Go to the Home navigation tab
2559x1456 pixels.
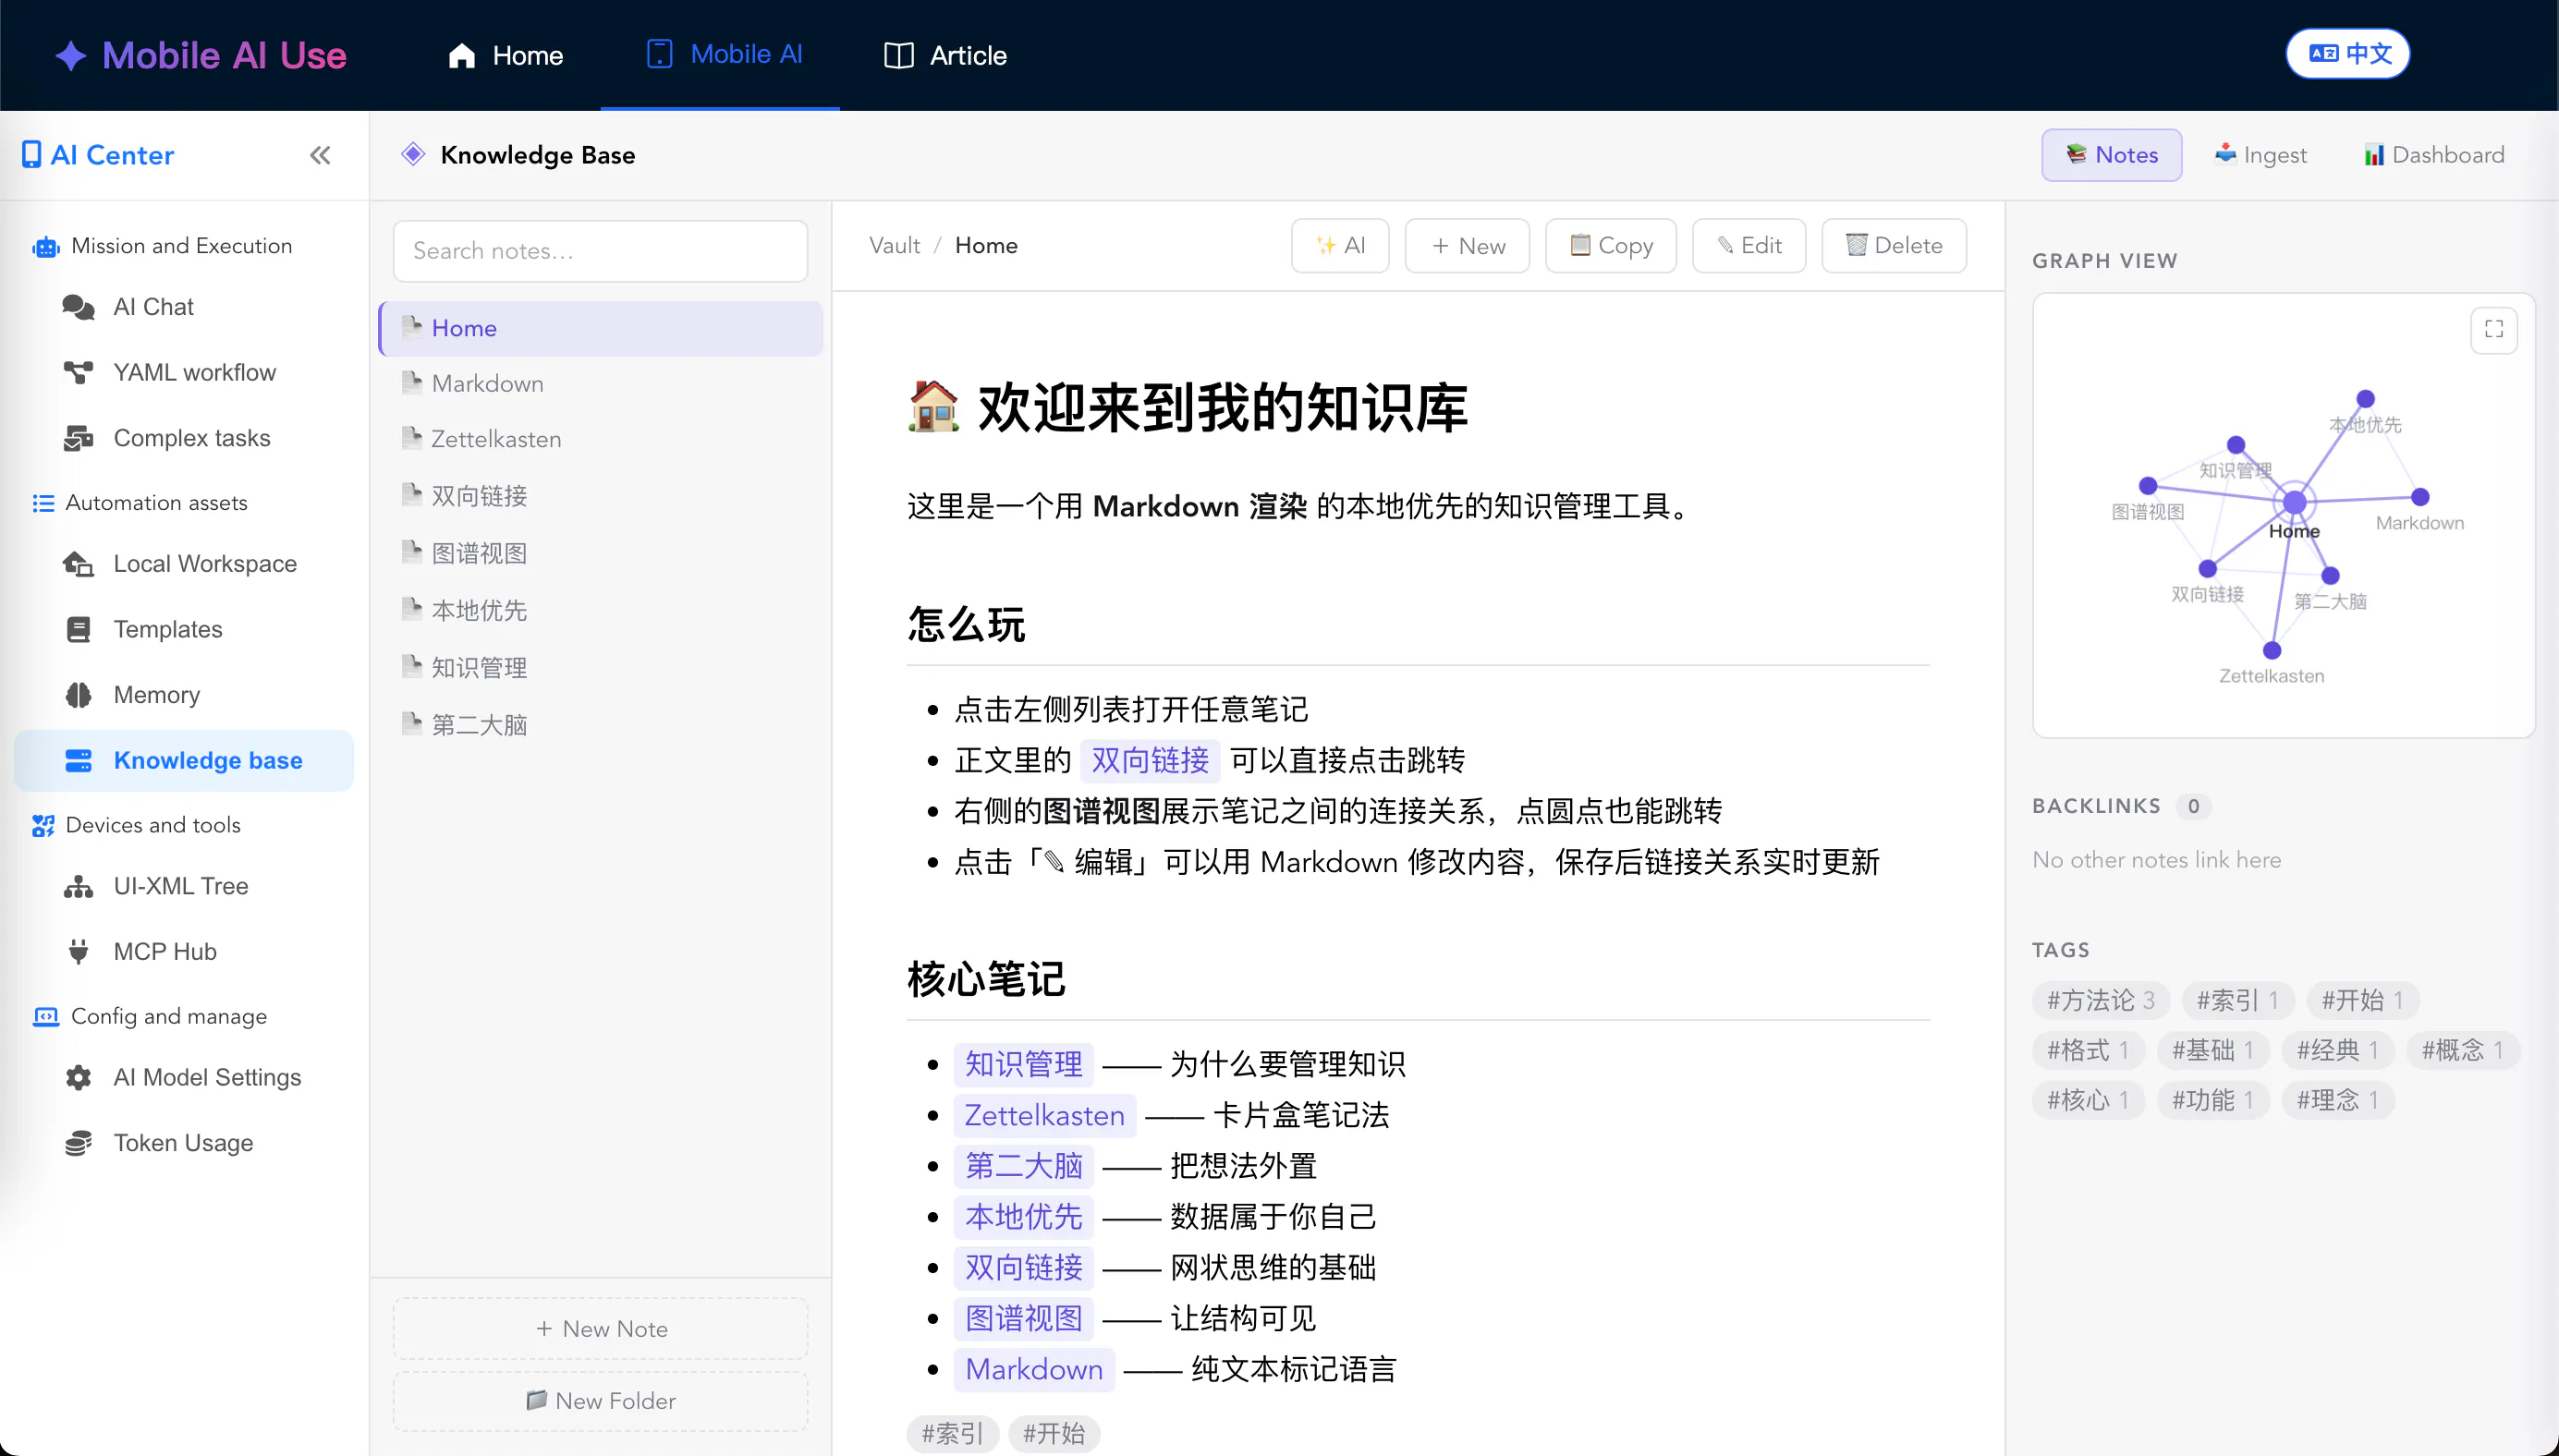506,55
